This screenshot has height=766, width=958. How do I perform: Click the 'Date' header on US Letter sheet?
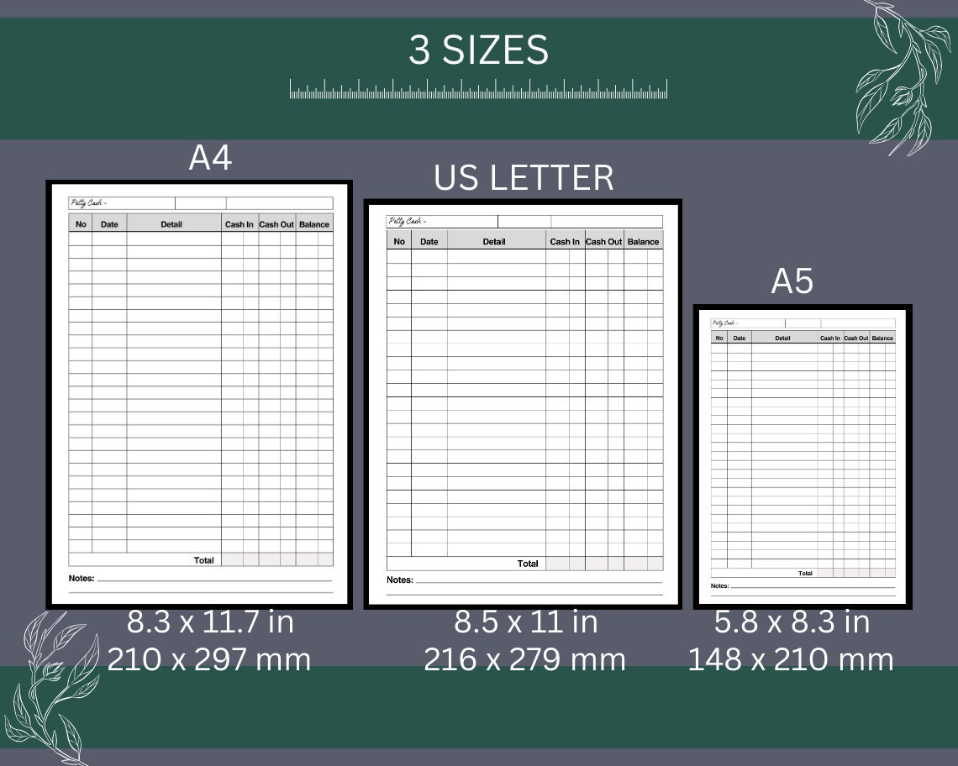point(429,242)
